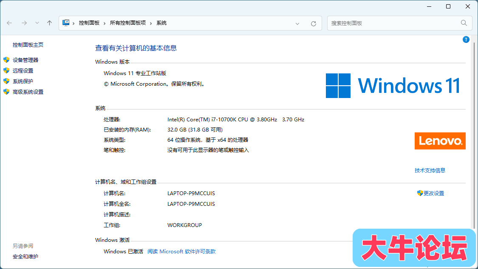Viewport: 478px width, 269px height.
Task: Click the pen and touch value 没有可用于此显示器的笔或触控输入
Action: 208,150
